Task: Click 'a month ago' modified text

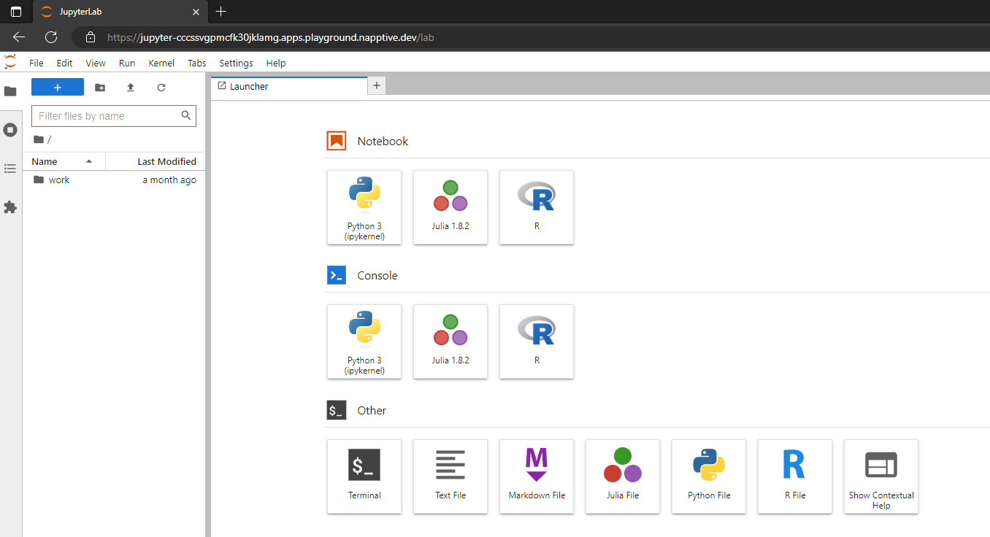Action: (x=169, y=179)
